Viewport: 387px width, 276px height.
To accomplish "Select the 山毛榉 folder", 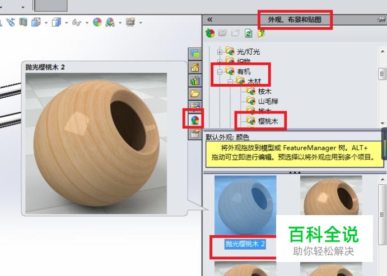I will click(268, 102).
